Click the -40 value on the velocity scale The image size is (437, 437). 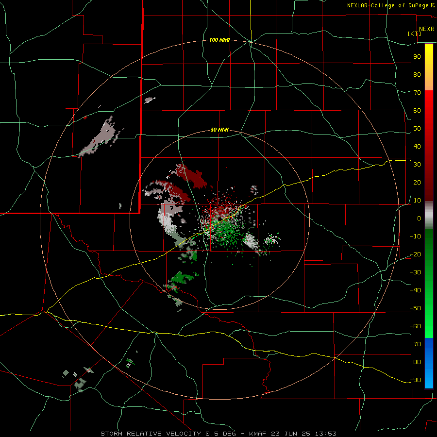pos(415,290)
